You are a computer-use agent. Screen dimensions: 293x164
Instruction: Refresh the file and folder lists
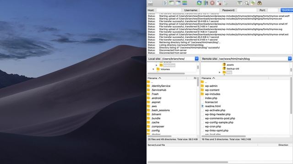click(x=199, y=3)
